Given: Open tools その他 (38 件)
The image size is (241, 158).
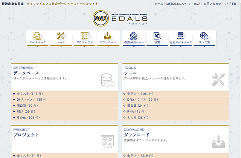Looking at the screenshot, I should pos(175,118).
